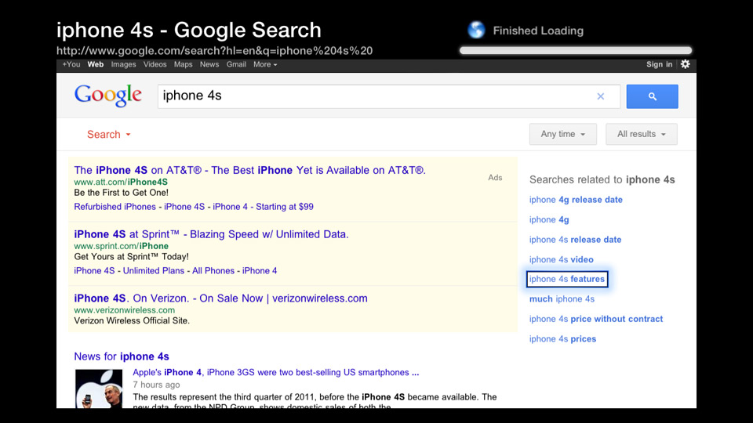Open the settings gear icon

coord(686,64)
